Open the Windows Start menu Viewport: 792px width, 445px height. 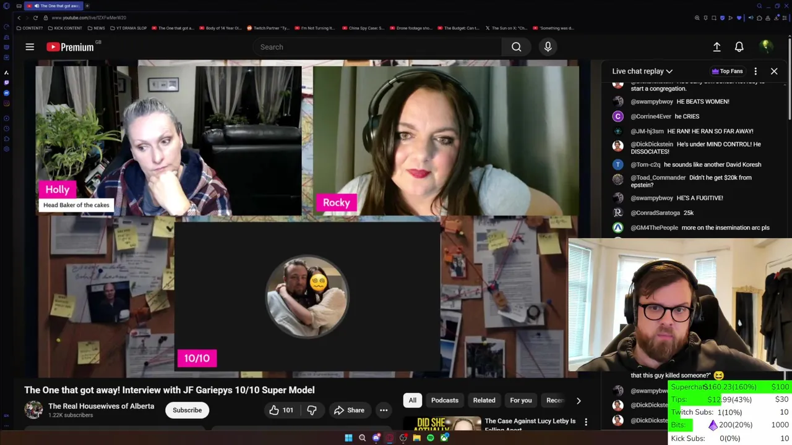click(348, 438)
